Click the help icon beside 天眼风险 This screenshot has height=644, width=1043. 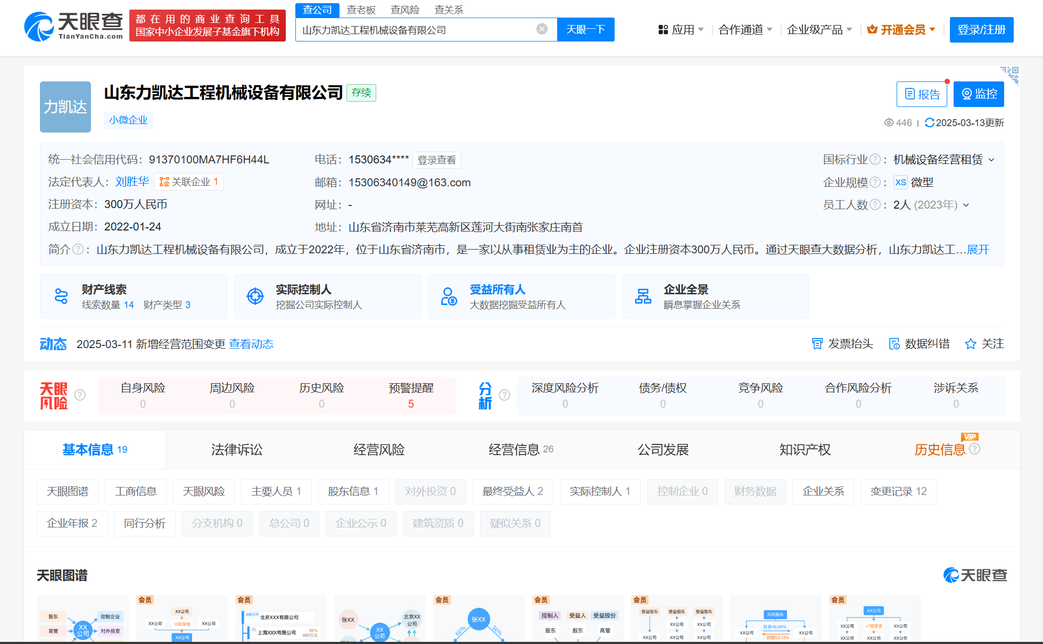click(80, 395)
